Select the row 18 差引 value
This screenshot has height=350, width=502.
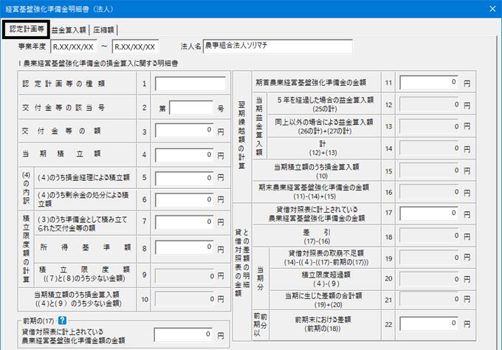coord(429,236)
